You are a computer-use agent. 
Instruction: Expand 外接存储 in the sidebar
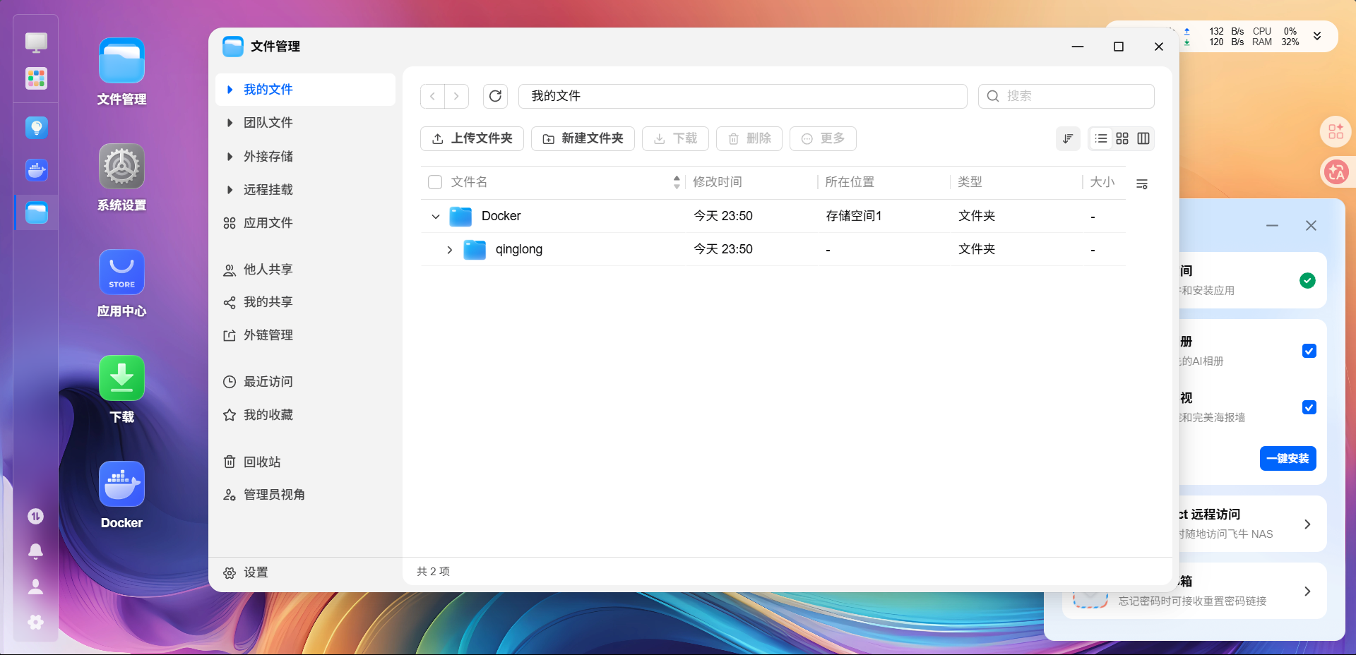coord(230,157)
